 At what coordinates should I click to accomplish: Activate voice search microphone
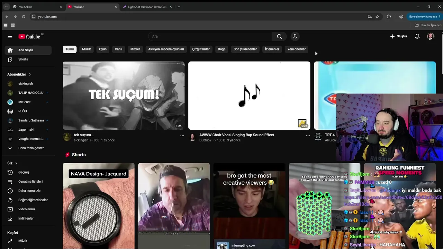point(295,36)
